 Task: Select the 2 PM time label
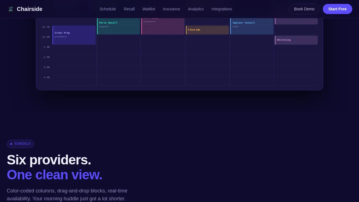tap(47, 58)
